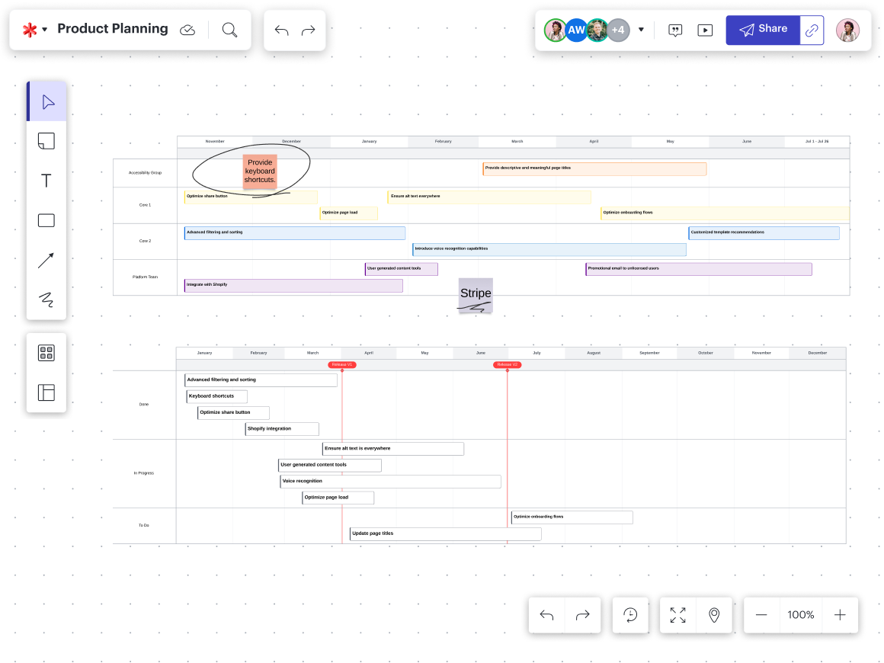Screen dimensions: 884x663
Task: Select the Text tool
Action: (x=46, y=181)
